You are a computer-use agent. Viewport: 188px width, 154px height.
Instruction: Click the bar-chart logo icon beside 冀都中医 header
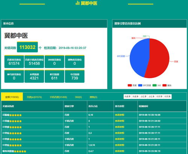tap(77, 3)
